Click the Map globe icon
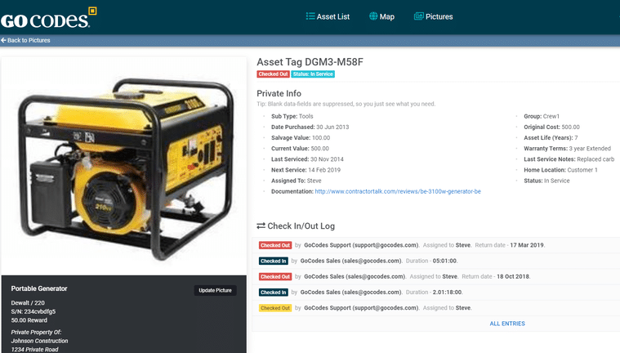This screenshot has width=620, height=353. (x=373, y=16)
